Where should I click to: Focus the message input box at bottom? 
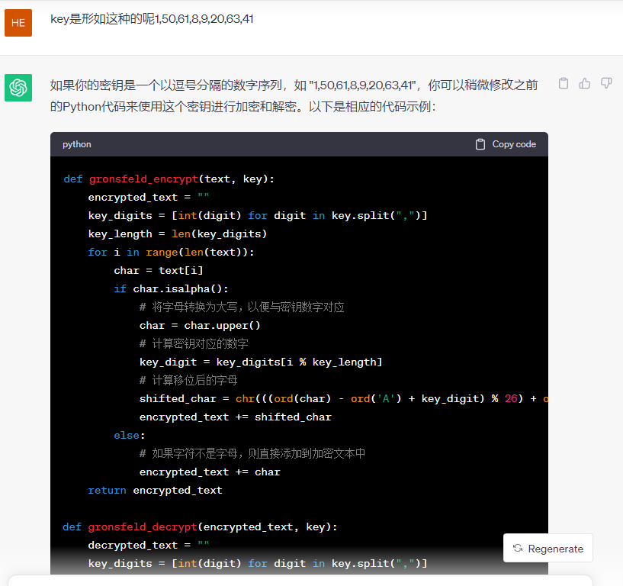point(305,581)
